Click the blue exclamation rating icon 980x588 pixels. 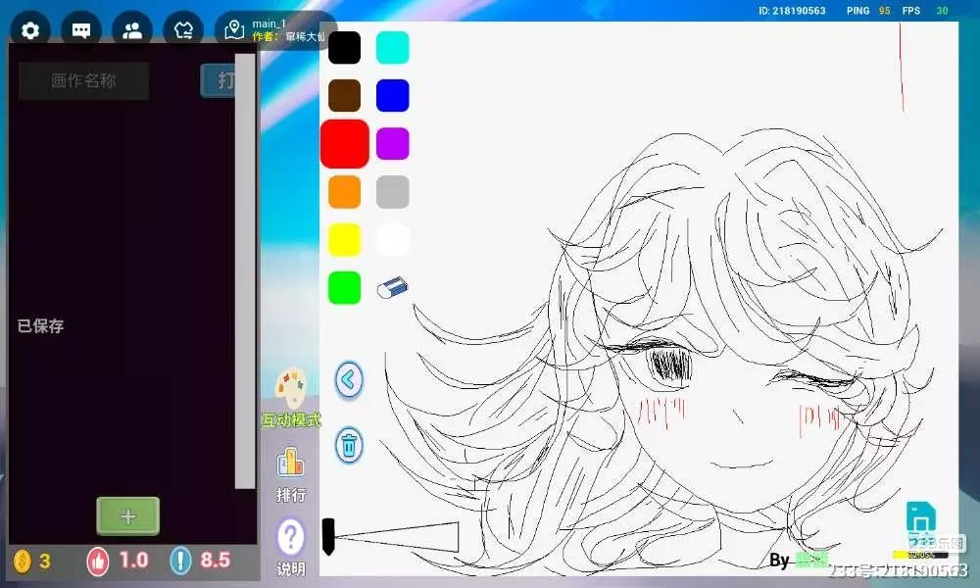point(180,561)
